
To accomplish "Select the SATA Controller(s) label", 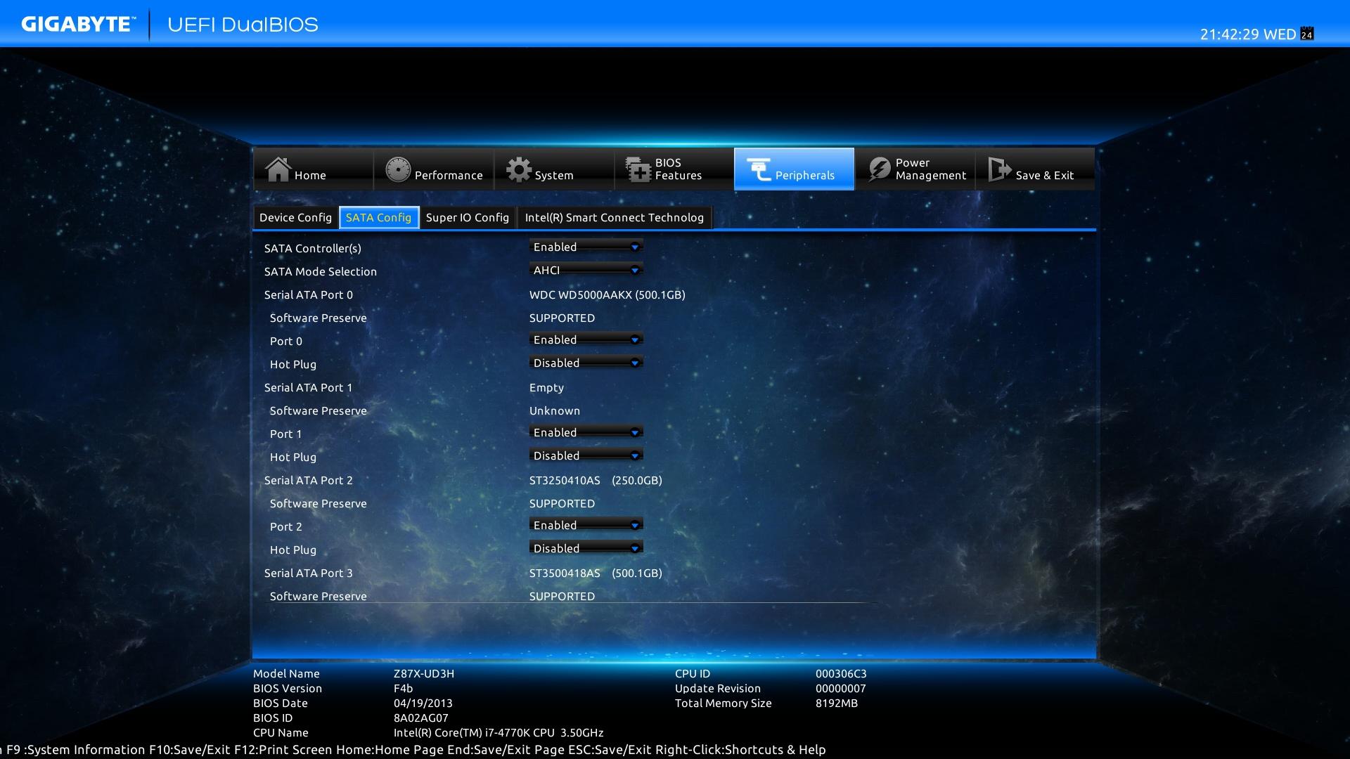I will click(313, 249).
